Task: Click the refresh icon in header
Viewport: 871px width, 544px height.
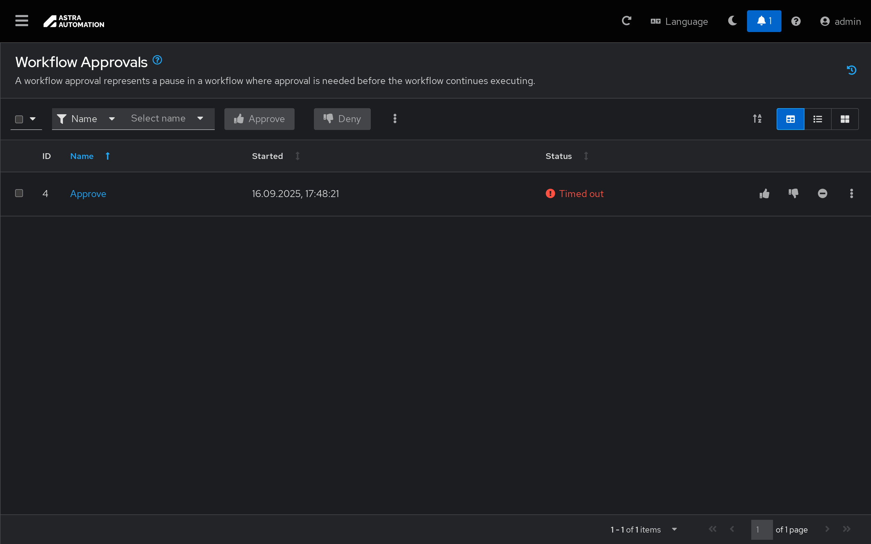Action: click(x=626, y=21)
